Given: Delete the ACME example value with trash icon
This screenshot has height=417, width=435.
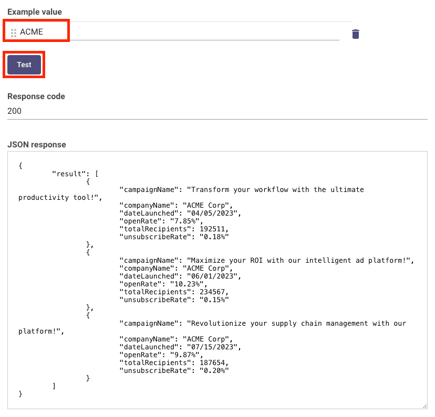Looking at the screenshot, I should coord(355,34).
